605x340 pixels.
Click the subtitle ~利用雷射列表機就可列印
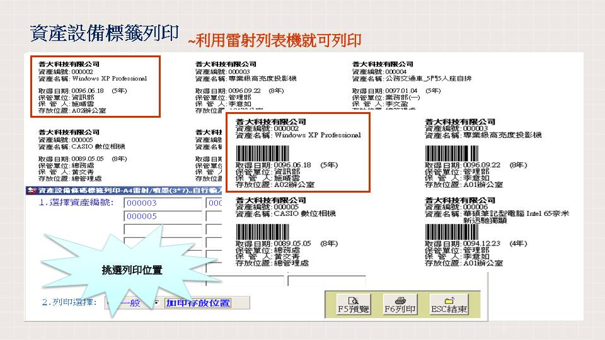point(274,40)
